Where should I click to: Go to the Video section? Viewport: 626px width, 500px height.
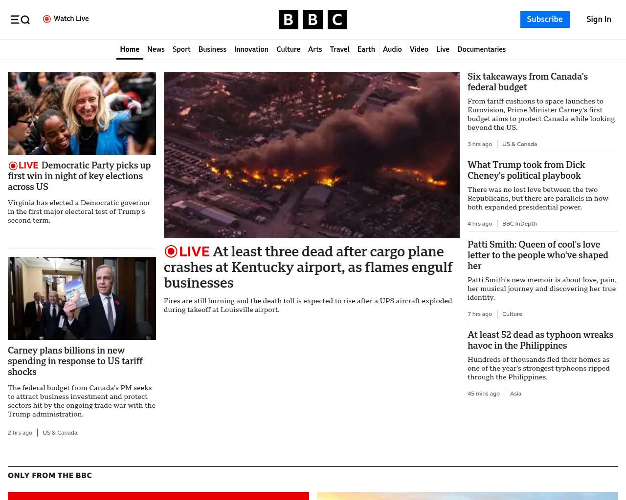[419, 49]
